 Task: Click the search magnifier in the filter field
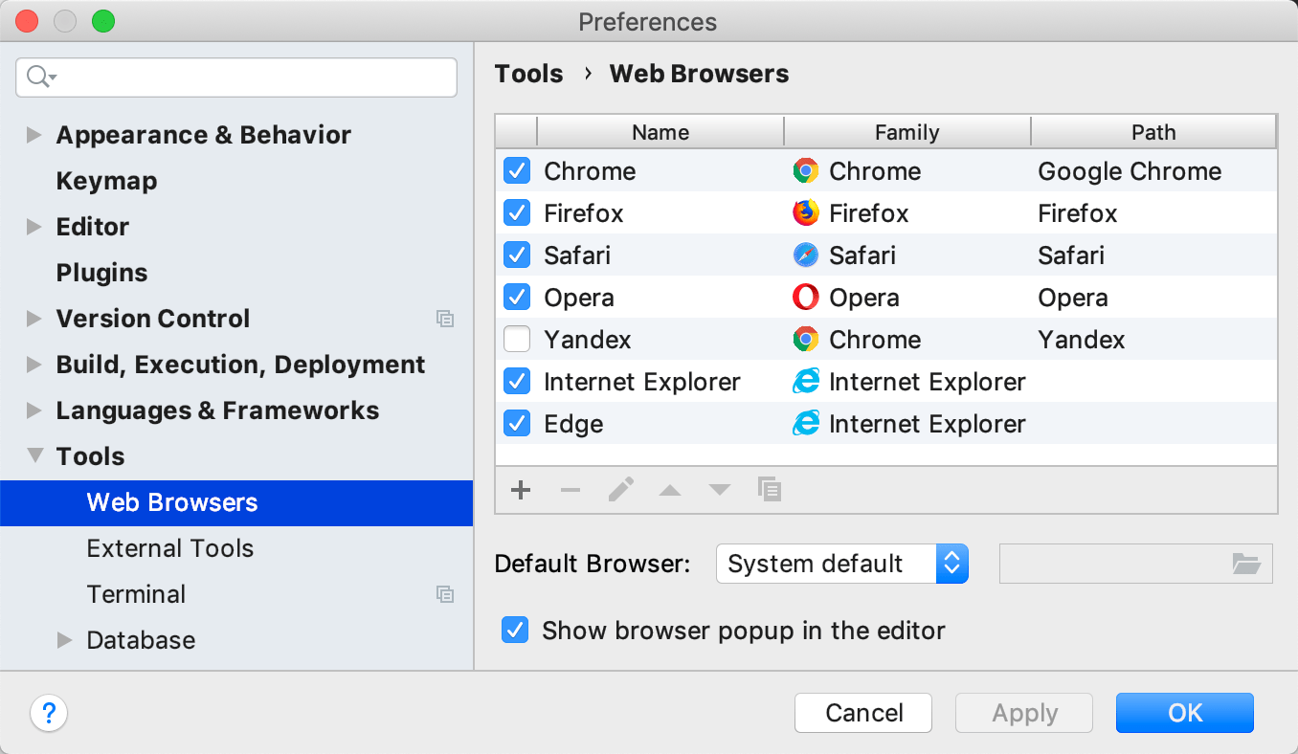pos(37,77)
